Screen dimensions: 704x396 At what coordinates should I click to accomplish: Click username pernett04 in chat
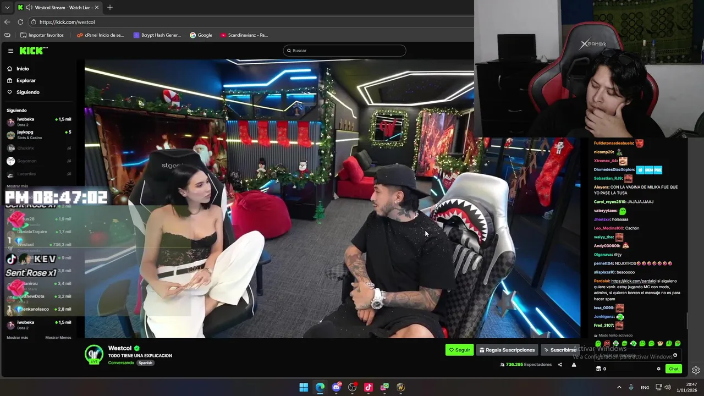point(604,263)
